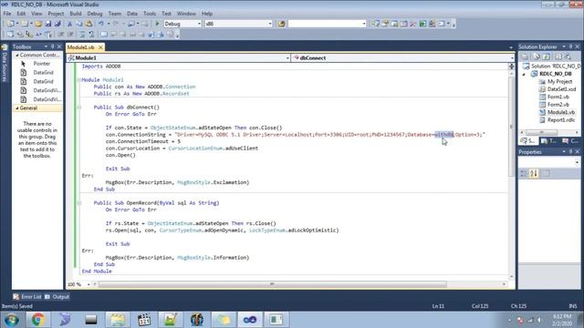Open the Error List tab

pos(27,297)
